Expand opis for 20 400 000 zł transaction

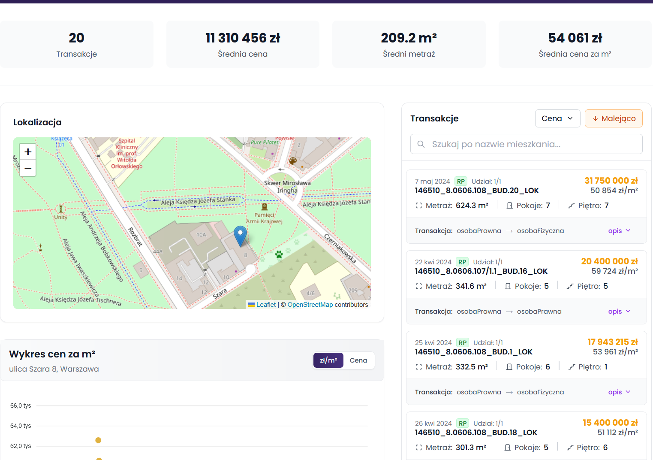[619, 312]
